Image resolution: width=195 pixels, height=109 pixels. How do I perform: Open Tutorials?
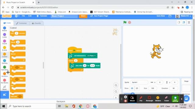pos(42,16)
